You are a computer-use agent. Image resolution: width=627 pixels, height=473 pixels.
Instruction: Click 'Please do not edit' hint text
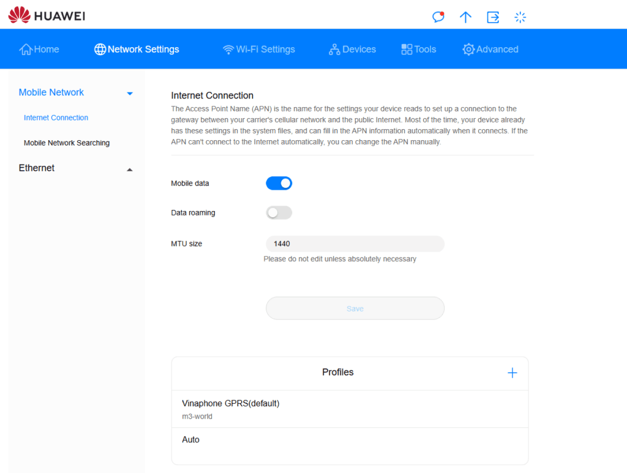[340, 259]
